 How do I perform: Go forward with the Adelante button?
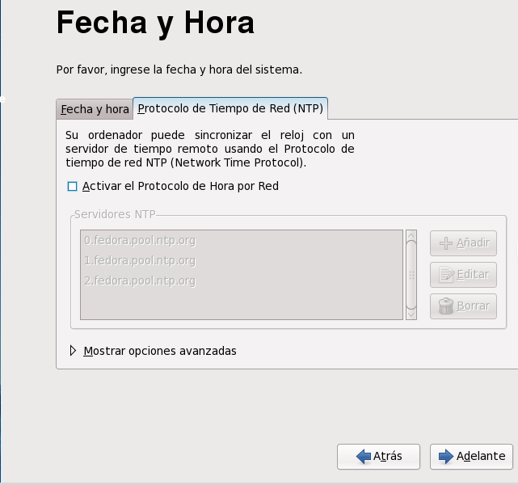[x=471, y=457]
